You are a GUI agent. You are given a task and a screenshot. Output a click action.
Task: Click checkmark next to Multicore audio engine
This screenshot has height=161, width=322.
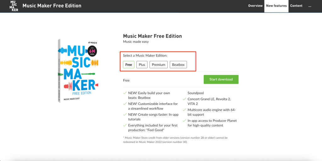click(x=184, y=110)
